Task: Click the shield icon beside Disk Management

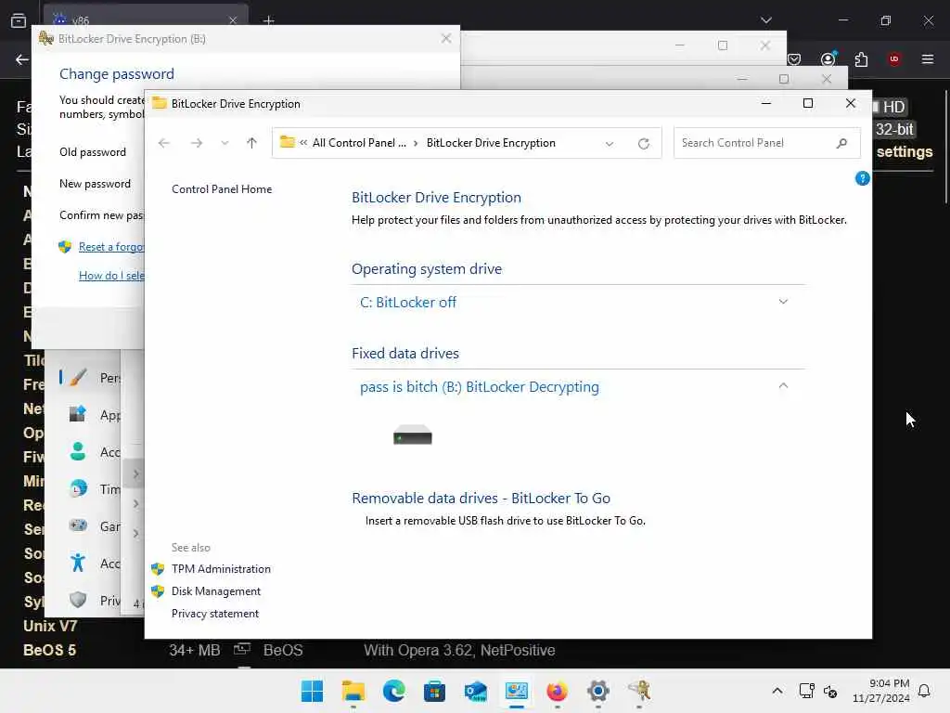Action: (158, 591)
